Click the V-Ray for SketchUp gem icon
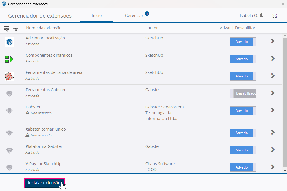Viewport: 287px width, 191px height. (10, 168)
